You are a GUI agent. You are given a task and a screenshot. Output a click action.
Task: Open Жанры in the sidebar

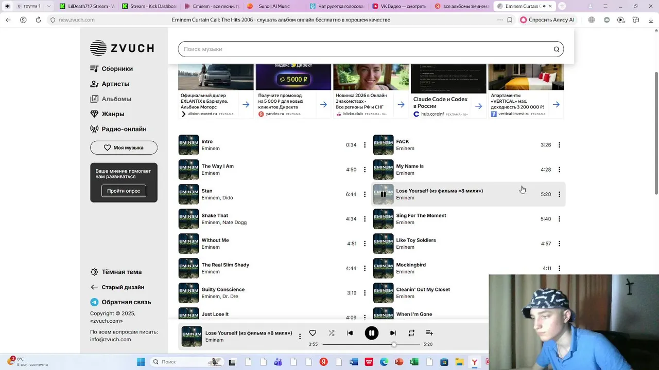pyautogui.click(x=107, y=114)
